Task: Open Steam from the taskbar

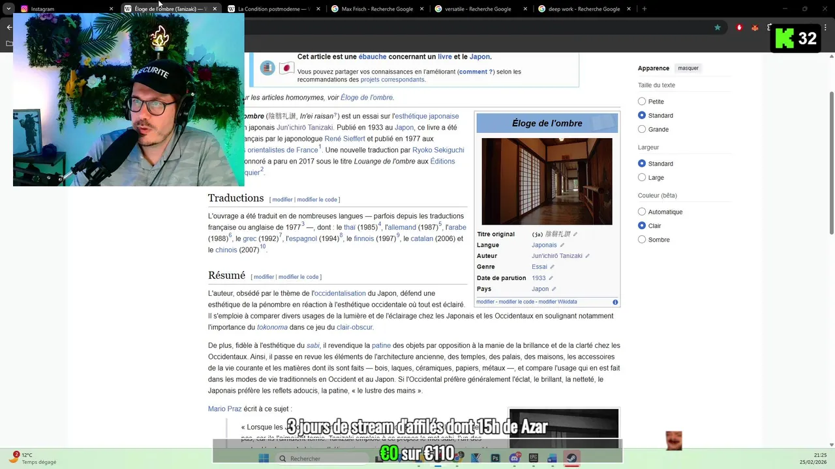Action: click(571, 459)
